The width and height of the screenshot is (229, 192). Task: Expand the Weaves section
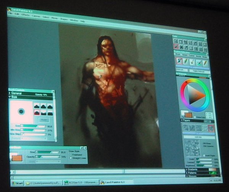[x=187, y=176]
